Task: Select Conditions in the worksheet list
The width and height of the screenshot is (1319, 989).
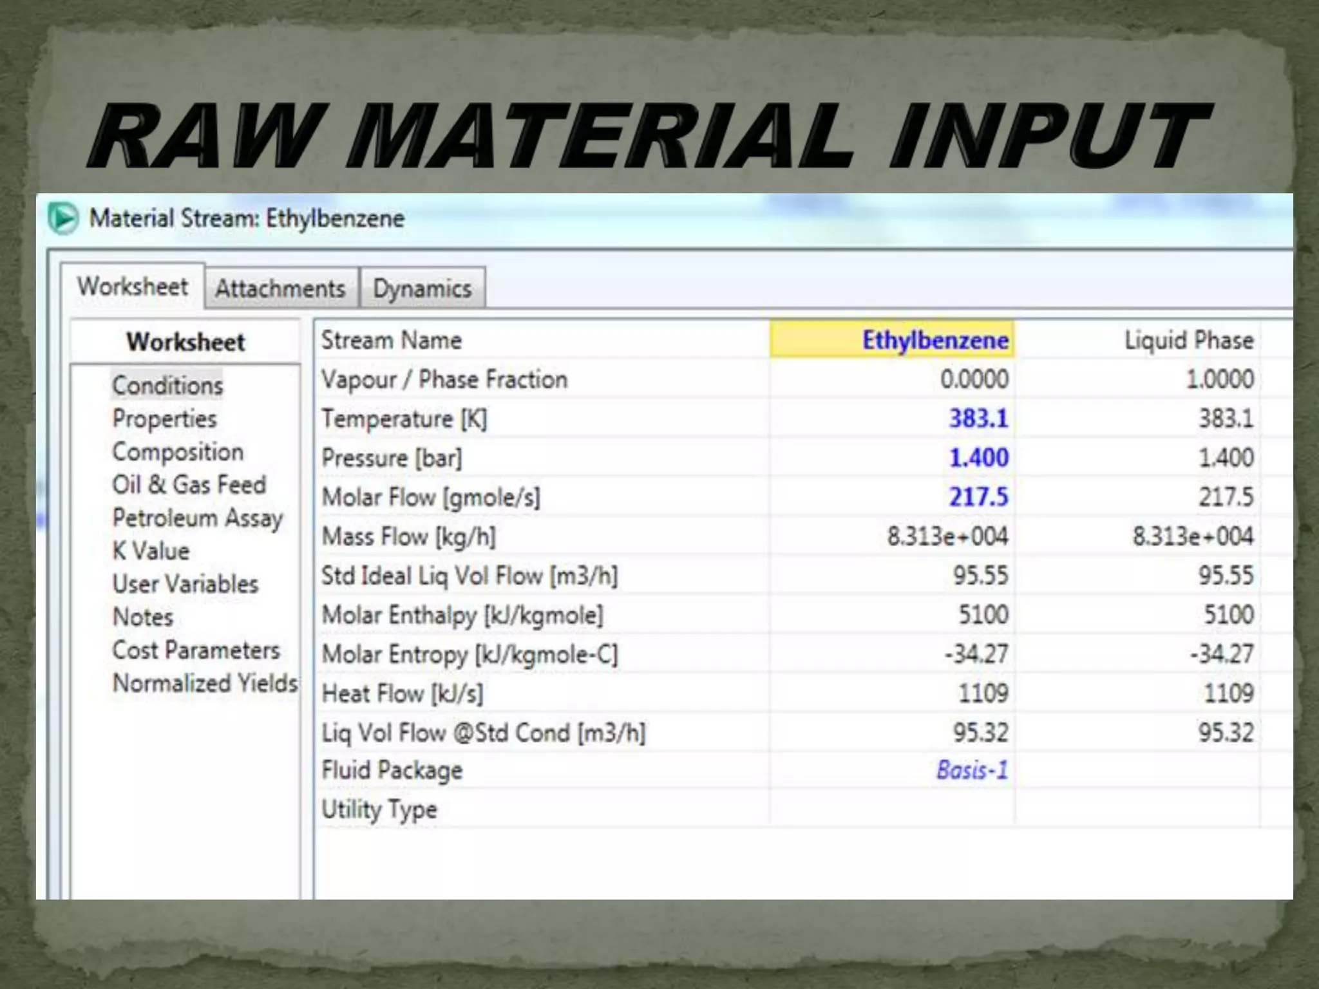Action: [x=167, y=385]
